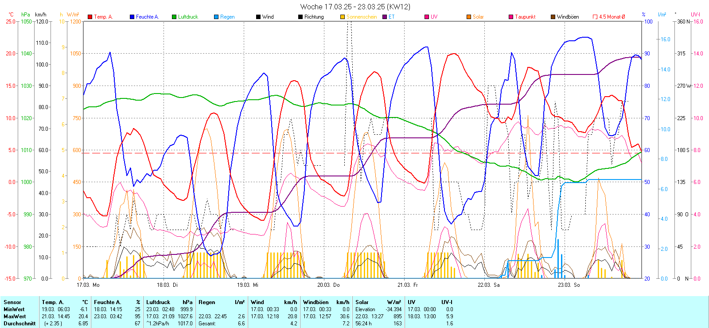Viewport: 709px width, 328px height.
Task: Click the black Wind legend marker
Action: 258,17
